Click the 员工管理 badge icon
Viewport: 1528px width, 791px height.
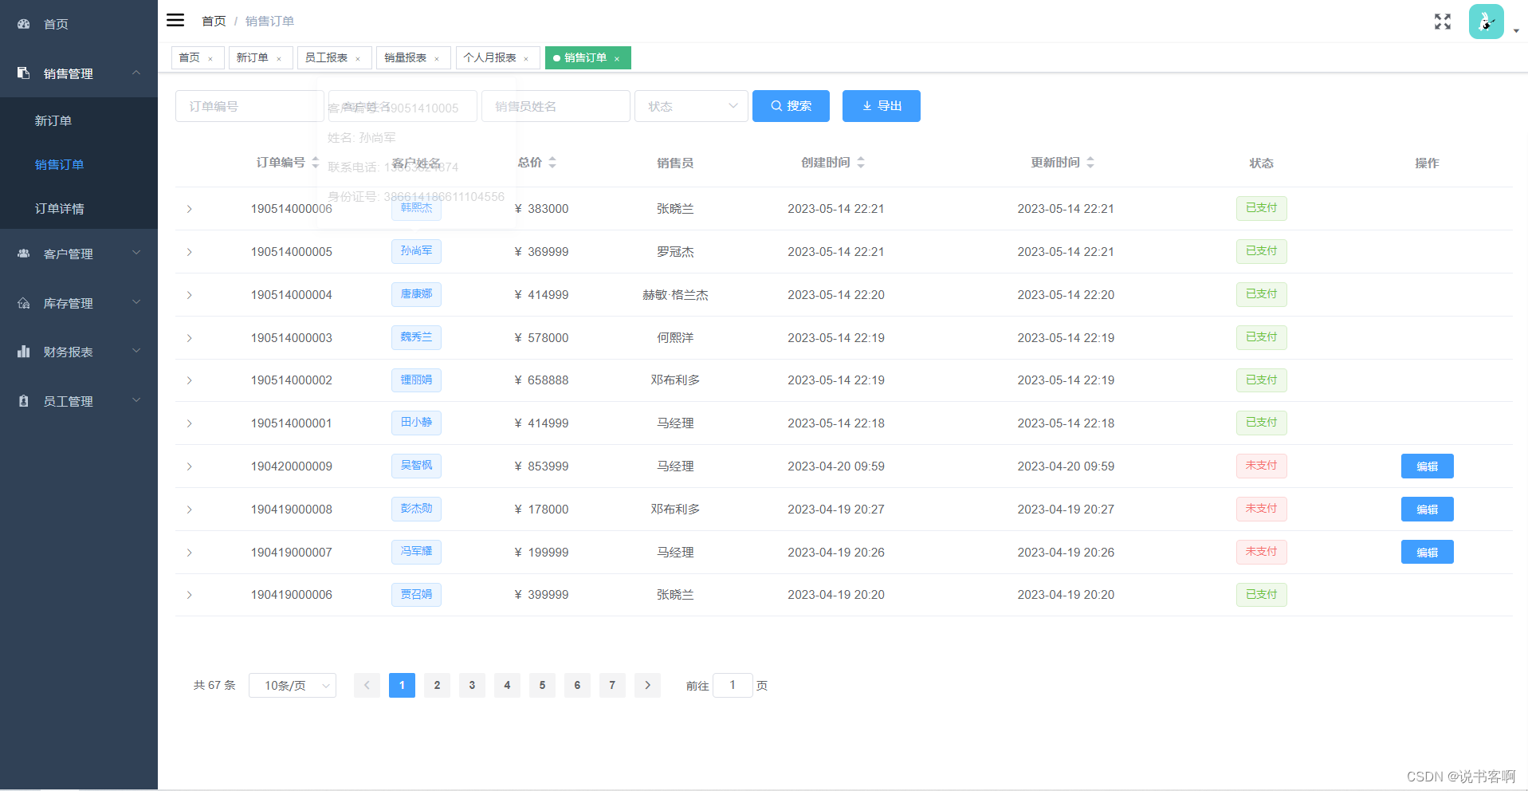point(24,401)
